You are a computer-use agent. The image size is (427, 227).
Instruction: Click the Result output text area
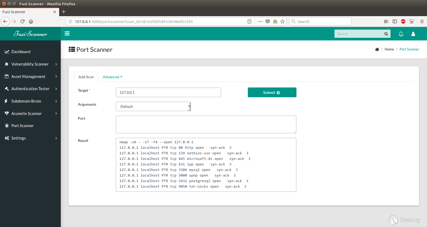206,165
